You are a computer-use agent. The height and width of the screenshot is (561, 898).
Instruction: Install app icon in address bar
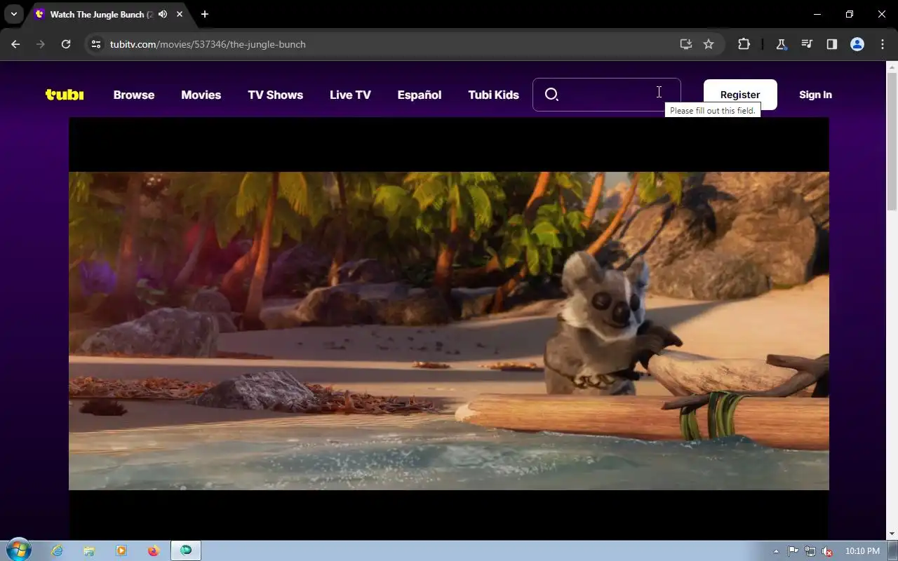[686, 44]
